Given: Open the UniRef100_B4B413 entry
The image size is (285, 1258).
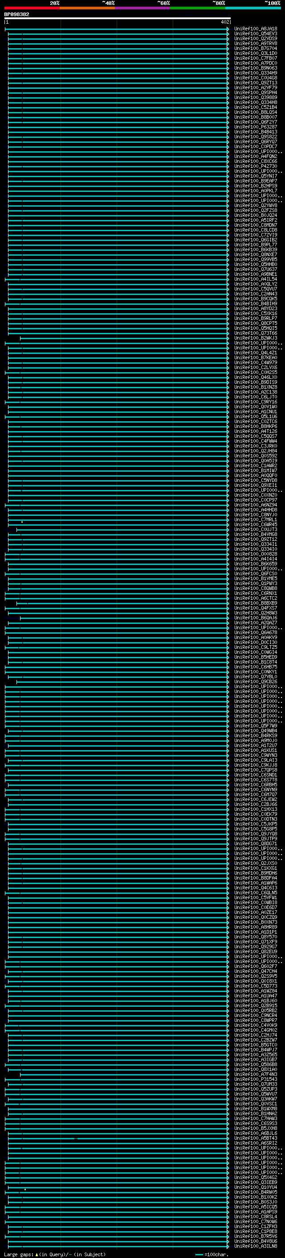Looking at the screenshot, I should point(255,132).
